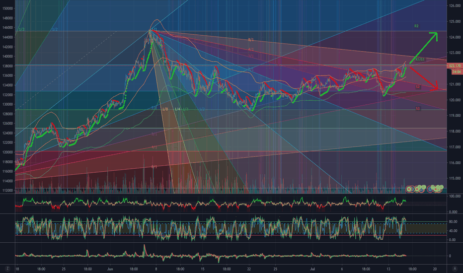Image resolution: width=463 pixels, height=273 pixels.
Task: Click the 8 date label on time axis
Action: [x=156, y=269]
